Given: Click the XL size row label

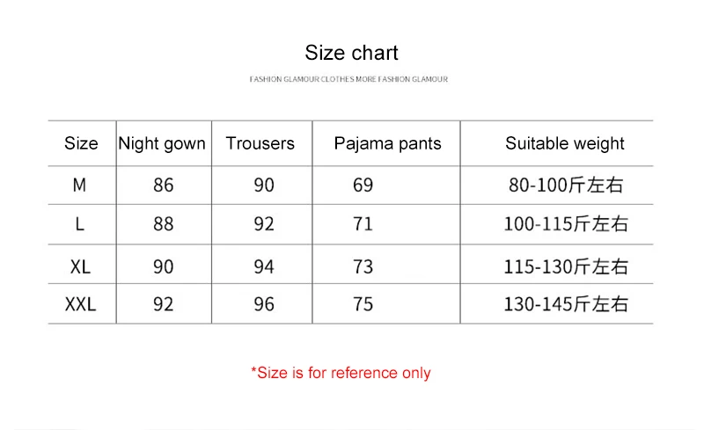Looking at the screenshot, I should click(x=80, y=266).
